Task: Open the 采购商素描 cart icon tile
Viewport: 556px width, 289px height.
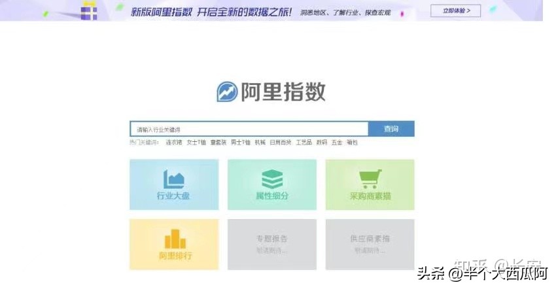Action: point(370,184)
